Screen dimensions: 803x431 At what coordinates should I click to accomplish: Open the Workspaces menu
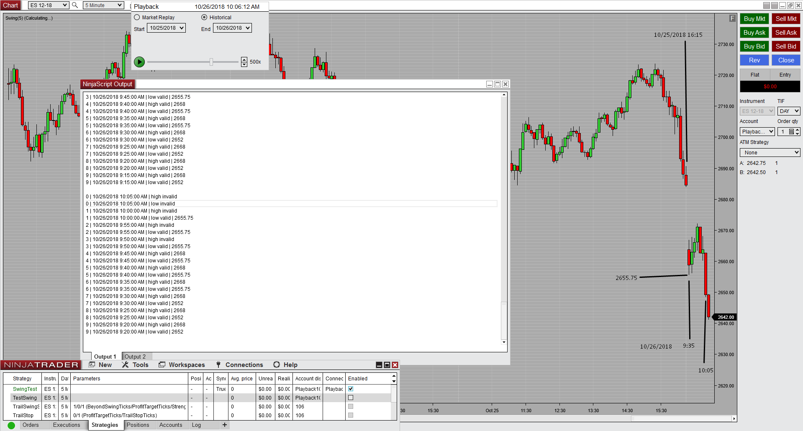pos(182,365)
